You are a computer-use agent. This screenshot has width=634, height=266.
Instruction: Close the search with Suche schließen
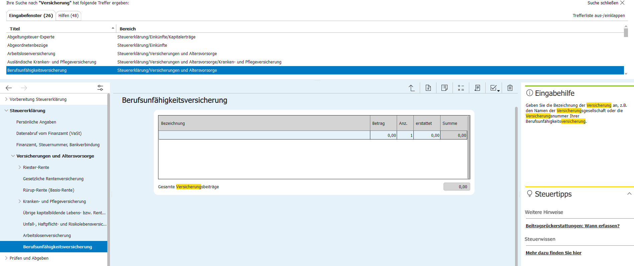tap(606, 3)
